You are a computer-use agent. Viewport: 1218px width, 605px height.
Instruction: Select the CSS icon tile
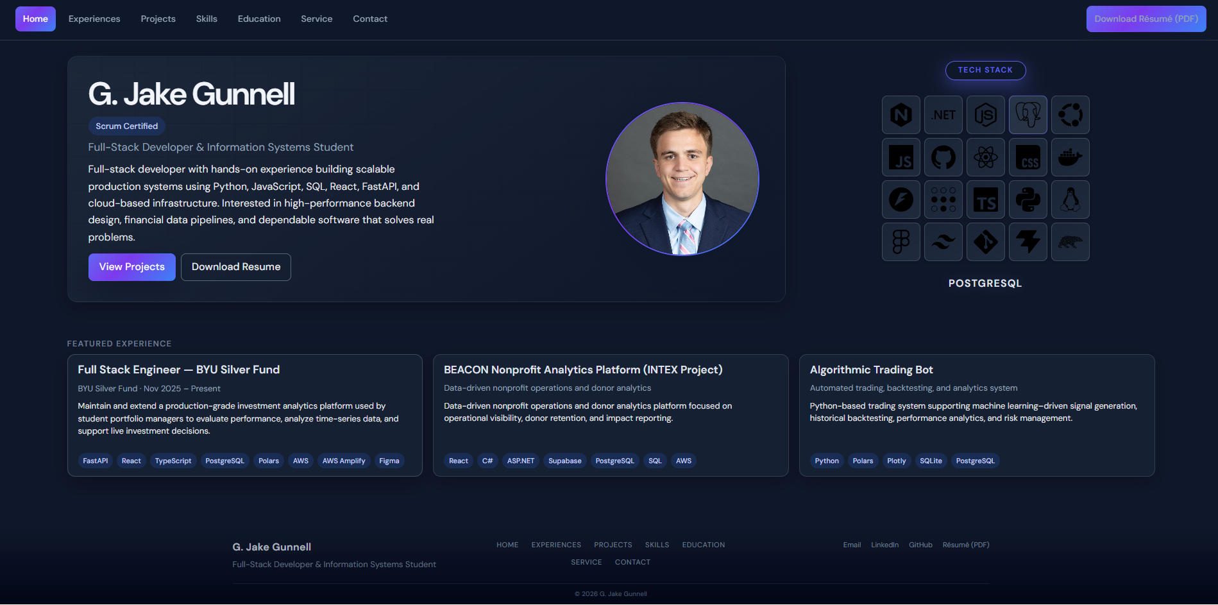1028,157
